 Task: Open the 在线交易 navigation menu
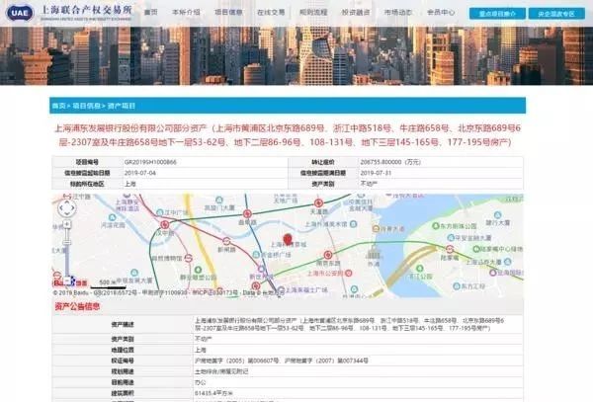[x=271, y=12]
